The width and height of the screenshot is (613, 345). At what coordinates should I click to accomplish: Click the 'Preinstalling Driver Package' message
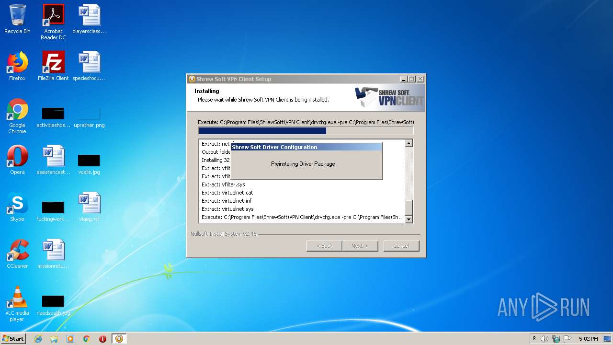(x=303, y=164)
